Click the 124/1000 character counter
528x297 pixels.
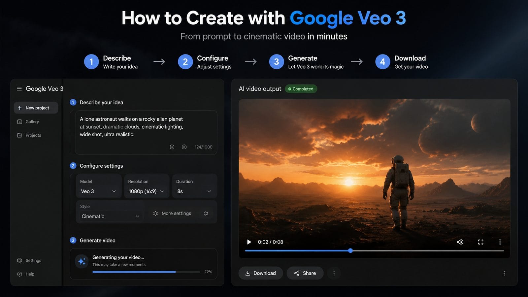point(203,147)
